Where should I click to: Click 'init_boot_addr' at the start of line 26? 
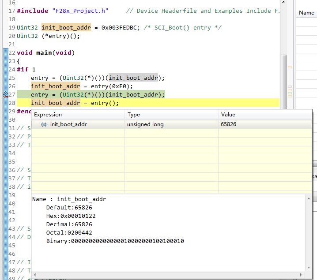pyautogui.click(x=55, y=86)
